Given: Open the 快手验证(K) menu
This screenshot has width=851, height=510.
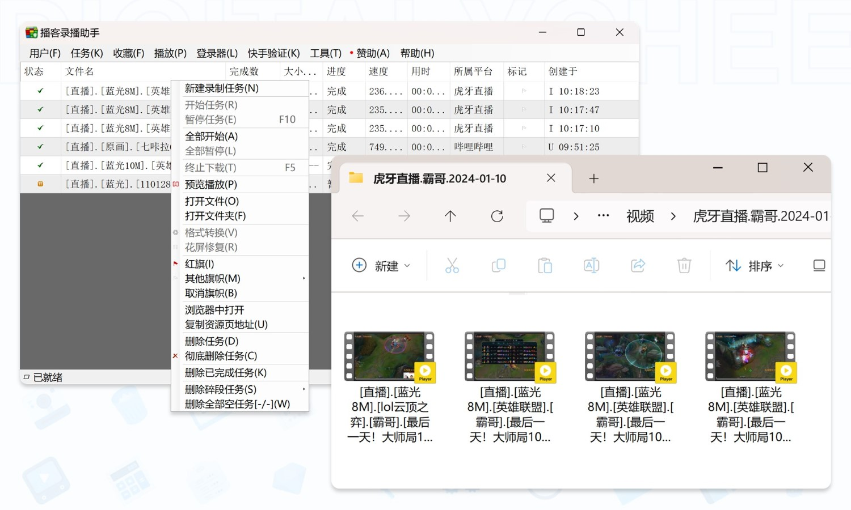Looking at the screenshot, I should pos(273,53).
